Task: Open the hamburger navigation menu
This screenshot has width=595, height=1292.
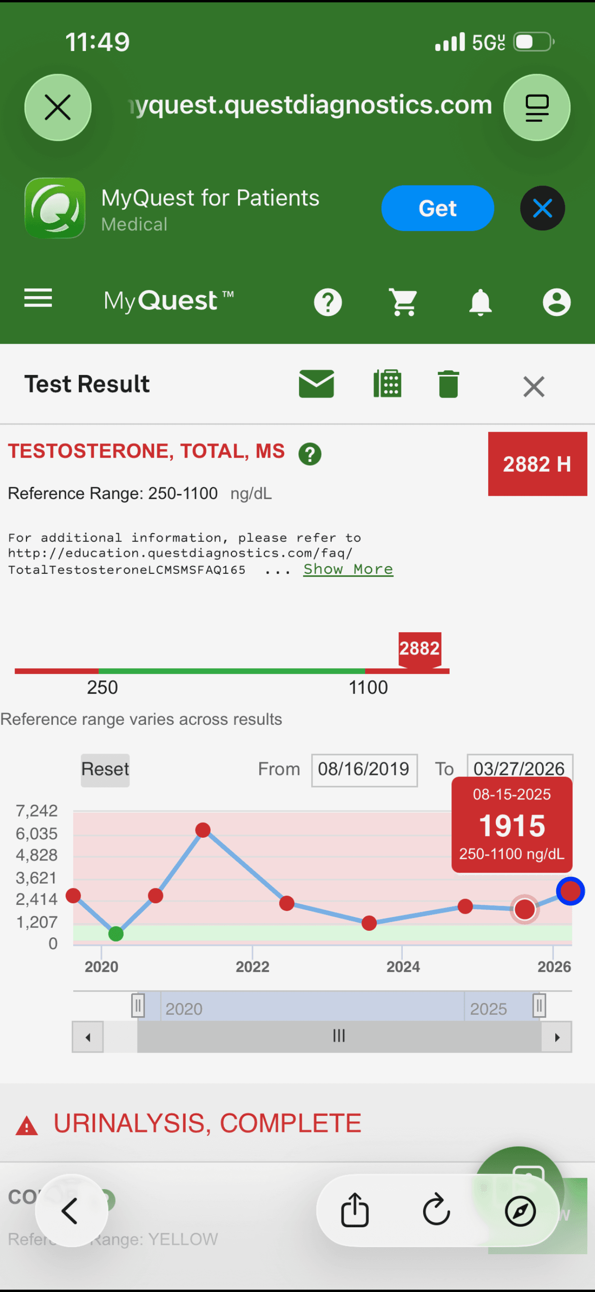Action: point(38,298)
